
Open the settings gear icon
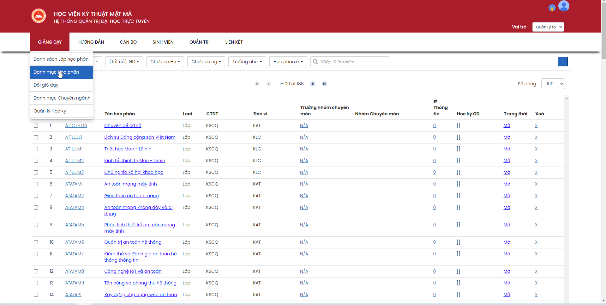click(x=552, y=8)
